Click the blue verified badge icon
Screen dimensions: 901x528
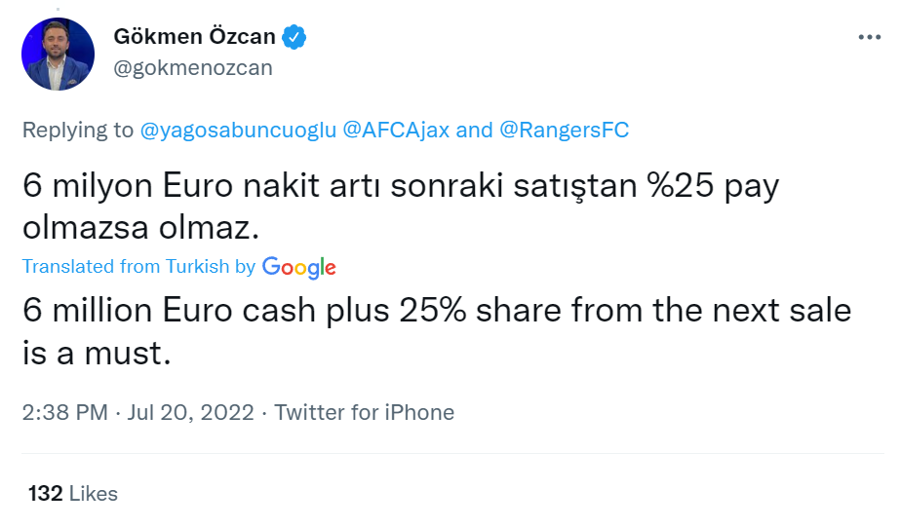click(x=294, y=37)
